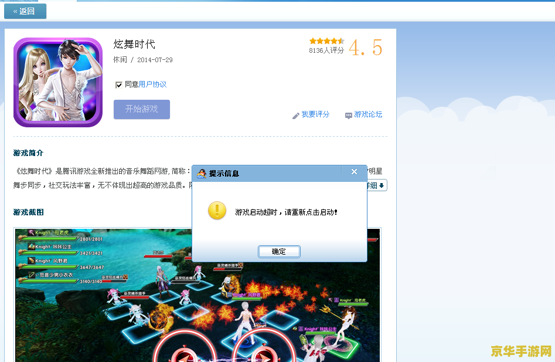Open the 用户协议 link

click(152, 84)
